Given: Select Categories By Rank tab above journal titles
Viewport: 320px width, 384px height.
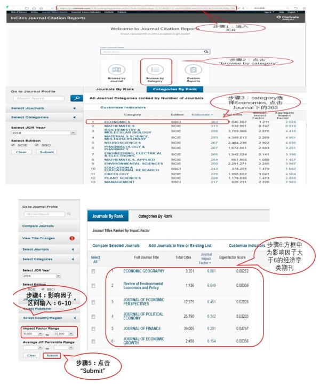Looking at the screenshot, I should 155,216.
